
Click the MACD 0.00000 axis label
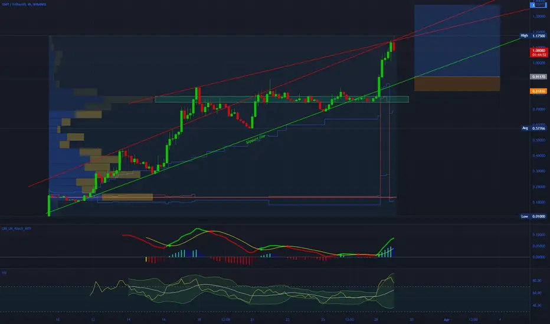538,257
